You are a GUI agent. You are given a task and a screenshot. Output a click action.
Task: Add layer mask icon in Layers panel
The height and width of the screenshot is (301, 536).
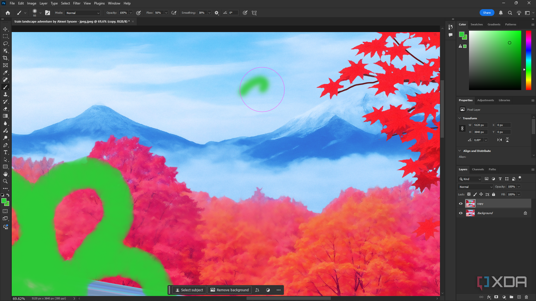click(x=496, y=297)
